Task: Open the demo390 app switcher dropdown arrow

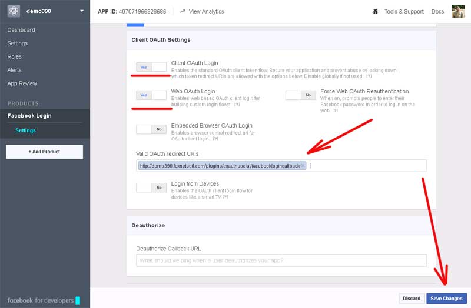Action: click(82, 11)
